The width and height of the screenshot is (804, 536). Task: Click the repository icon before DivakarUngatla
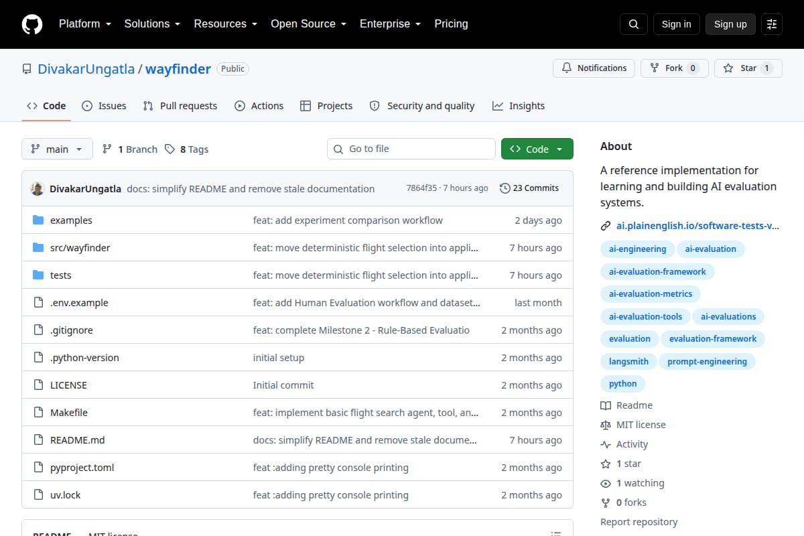point(27,69)
